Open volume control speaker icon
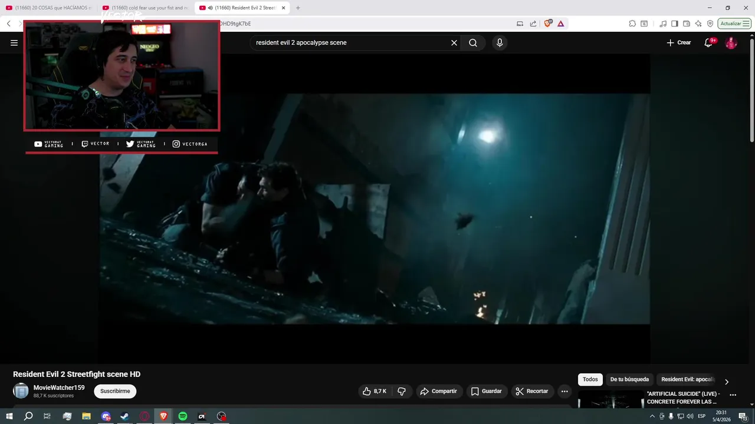The height and width of the screenshot is (424, 755). pos(690,416)
